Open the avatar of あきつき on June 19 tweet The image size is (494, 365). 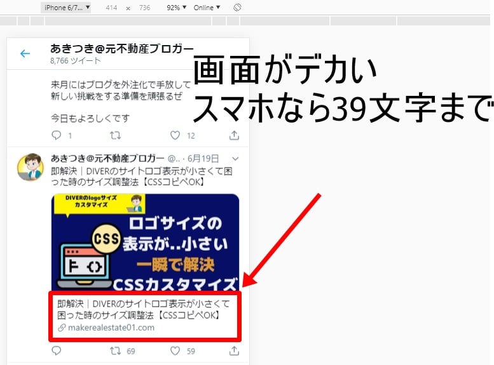(x=31, y=167)
